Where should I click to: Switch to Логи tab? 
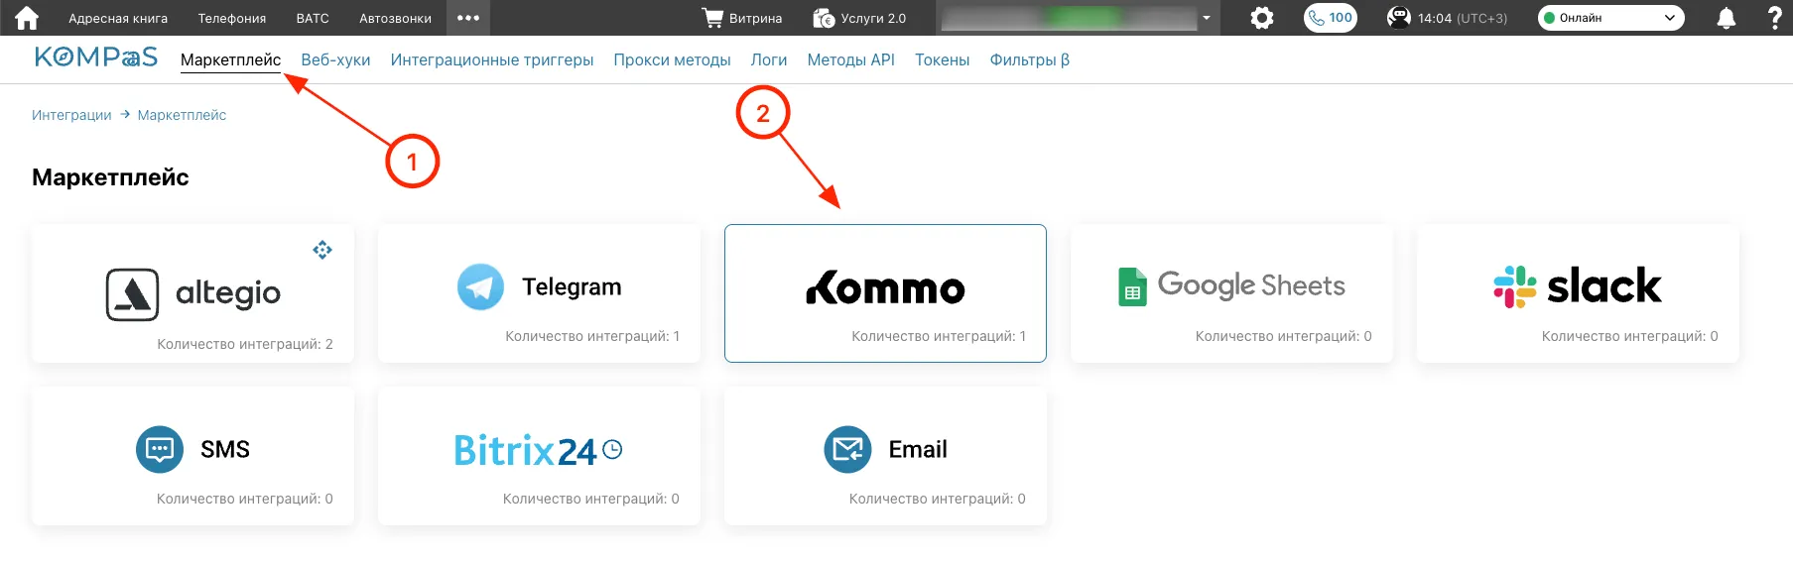769,59
